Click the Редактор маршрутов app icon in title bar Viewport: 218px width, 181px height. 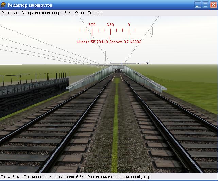tap(3, 5)
